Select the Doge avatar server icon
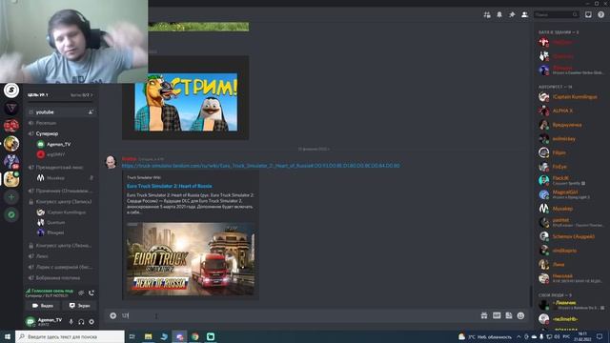This screenshot has height=343, width=610. point(11,179)
